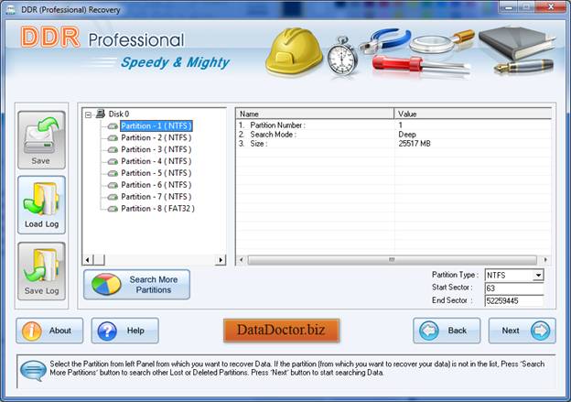Screen dimensions: 571x402
Task: Select the Disk 0 tree item
Action: (119, 114)
